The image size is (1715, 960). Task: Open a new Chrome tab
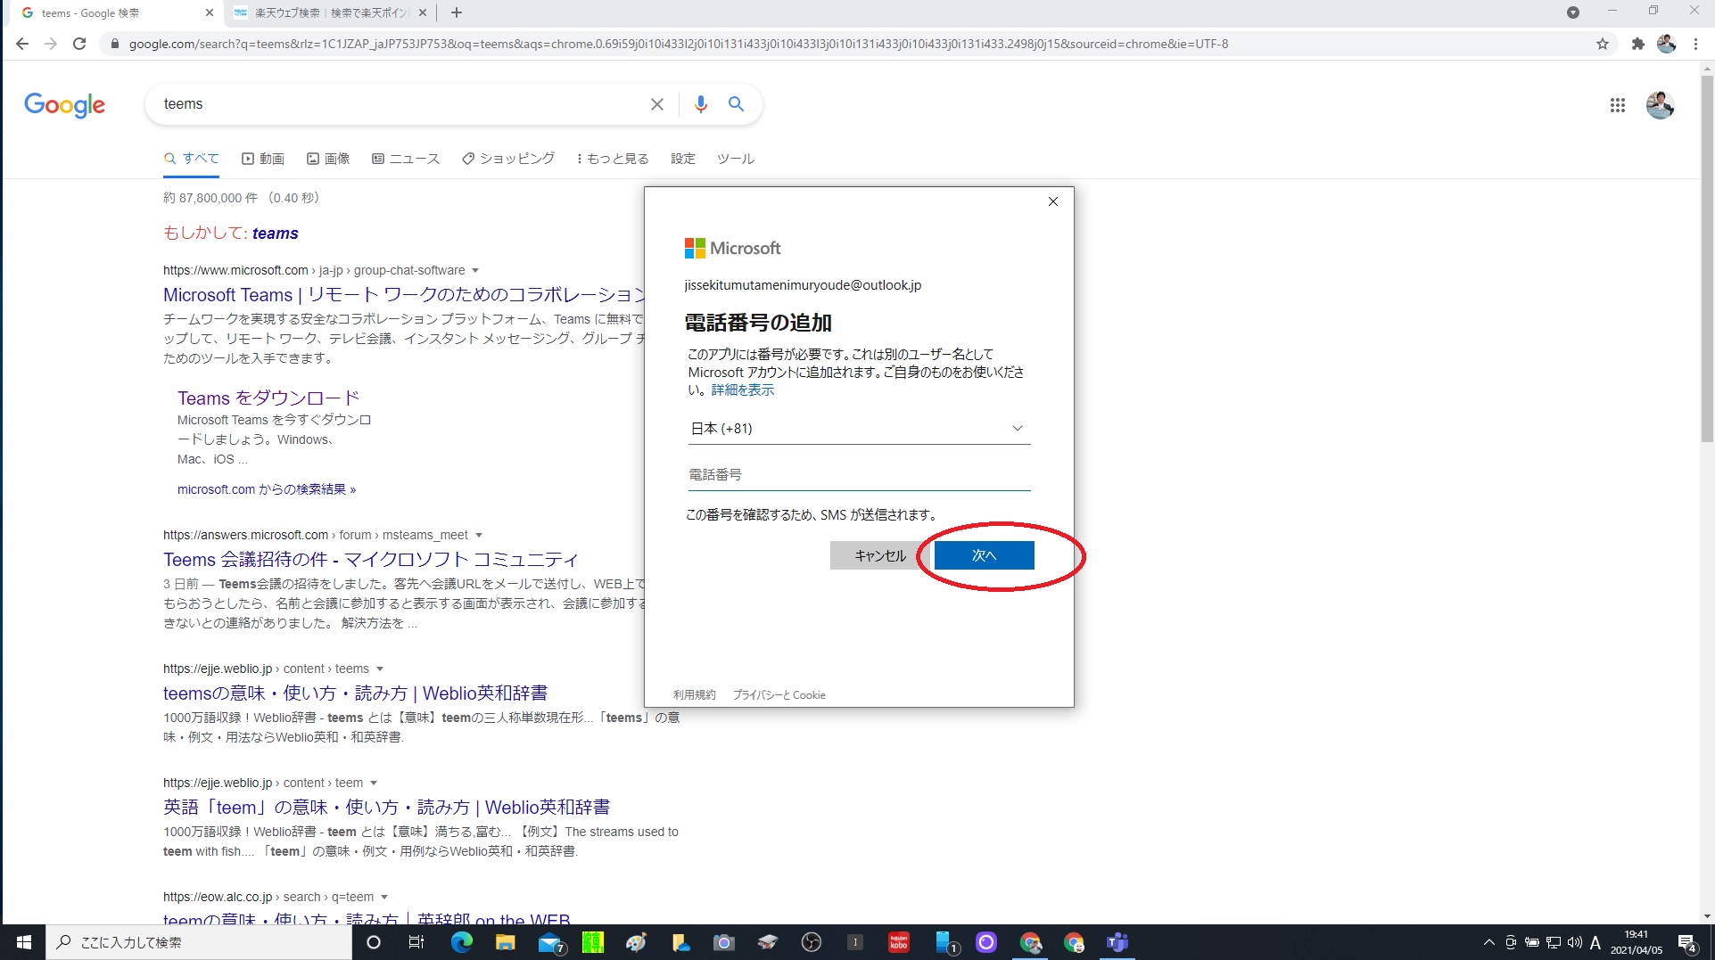(x=457, y=12)
